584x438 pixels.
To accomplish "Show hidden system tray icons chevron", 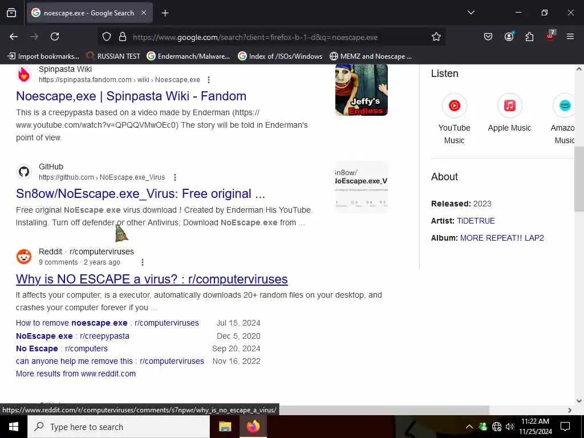I will point(469,427).
